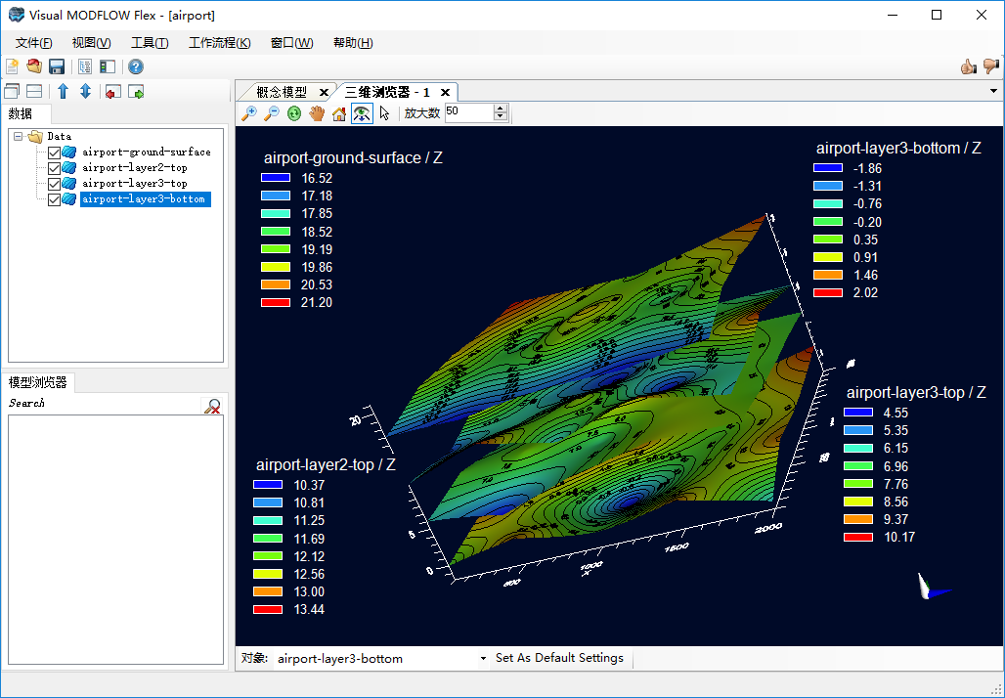
Task: Open the 工作流程(K) menu
Action: [x=219, y=43]
